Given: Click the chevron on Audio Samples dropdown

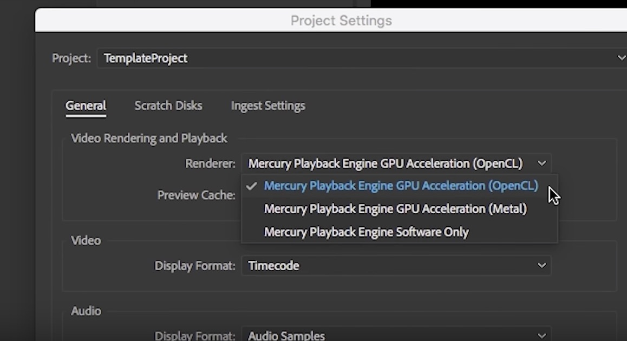Looking at the screenshot, I should click(541, 336).
